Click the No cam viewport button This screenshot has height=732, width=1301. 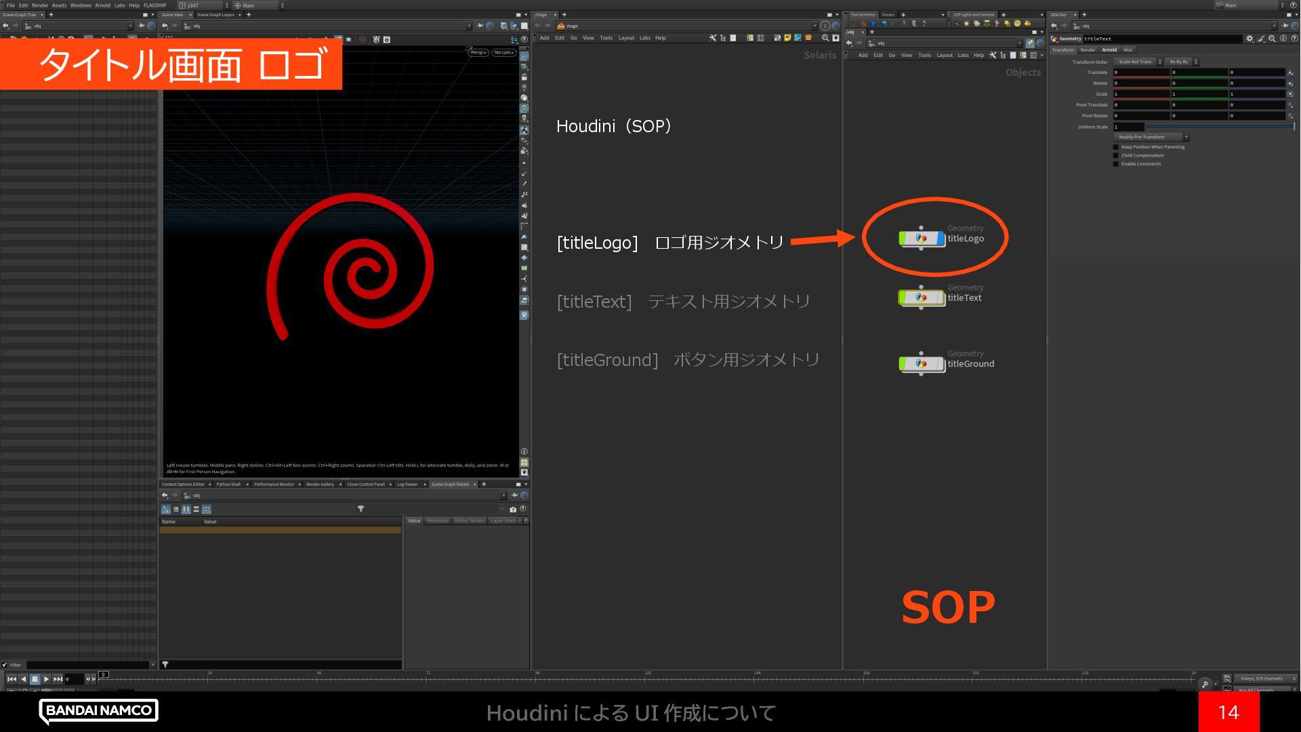point(503,52)
